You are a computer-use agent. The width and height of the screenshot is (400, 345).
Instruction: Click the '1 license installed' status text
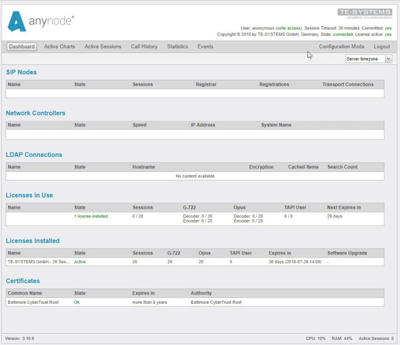[x=91, y=216]
